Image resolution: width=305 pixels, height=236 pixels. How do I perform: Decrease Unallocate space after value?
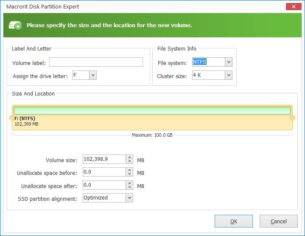(129, 187)
